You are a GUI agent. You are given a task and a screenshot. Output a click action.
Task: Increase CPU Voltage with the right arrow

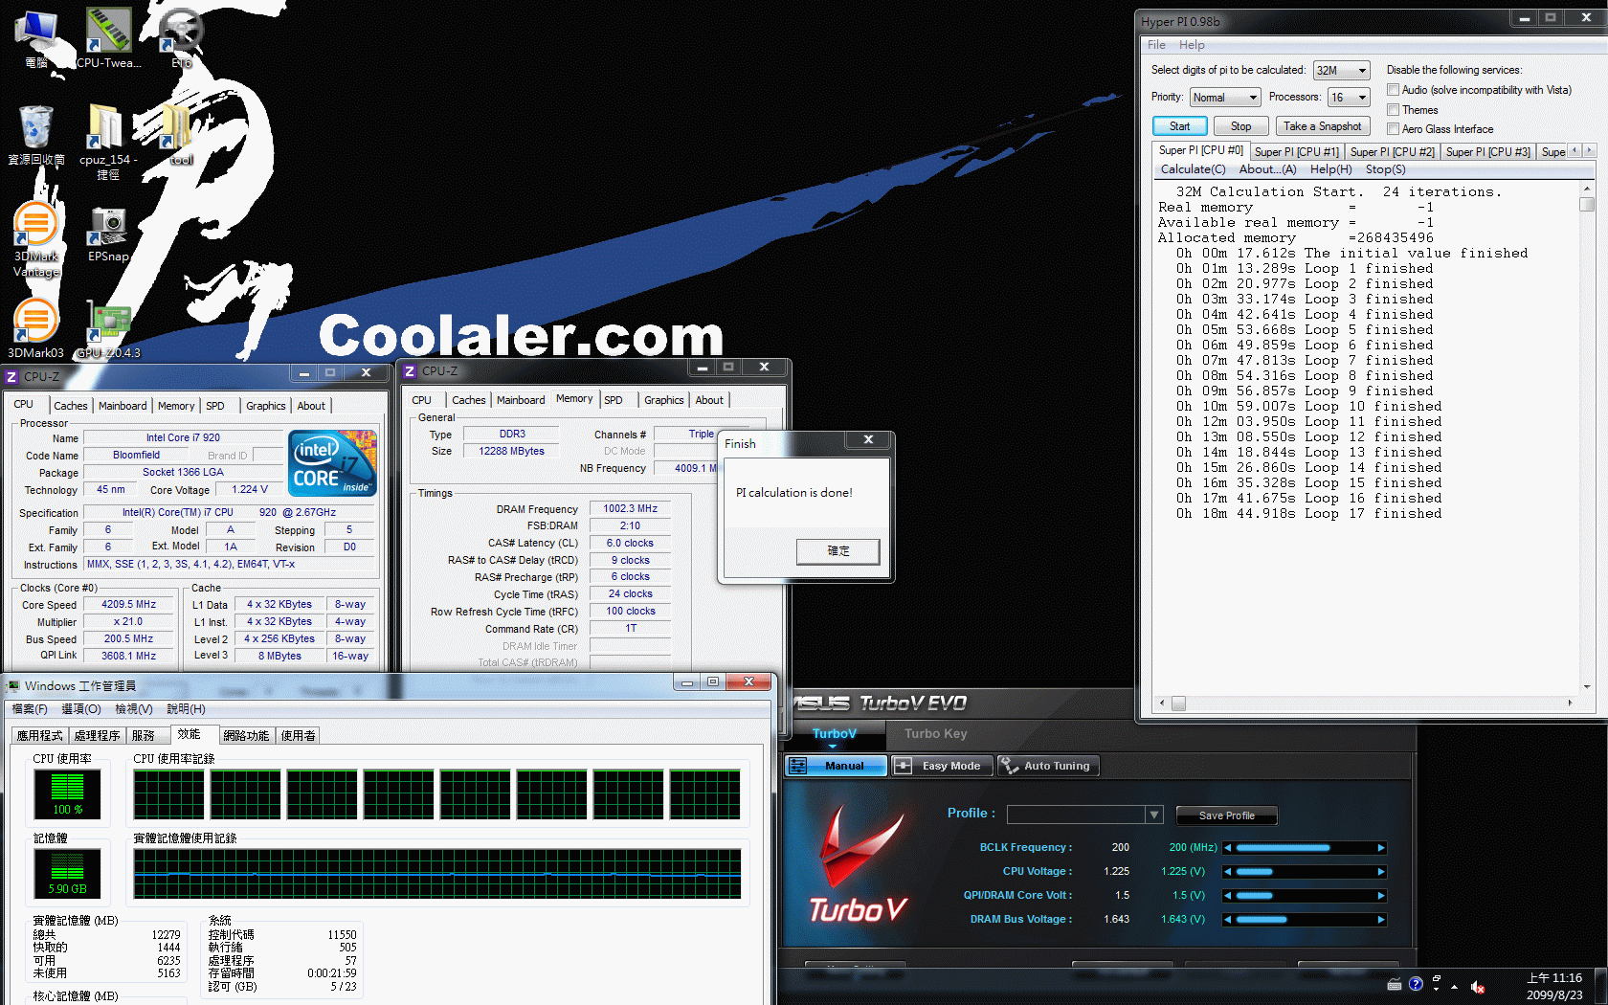pyautogui.click(x=1381, y=872)
